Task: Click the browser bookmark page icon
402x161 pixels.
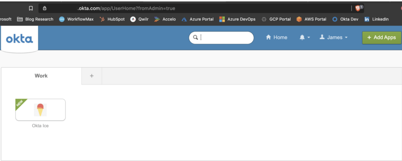Action: tap(31, 8)
